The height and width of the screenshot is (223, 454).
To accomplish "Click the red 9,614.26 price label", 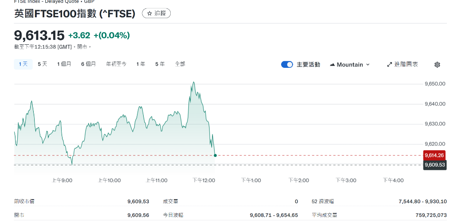I will click(434, 155).
